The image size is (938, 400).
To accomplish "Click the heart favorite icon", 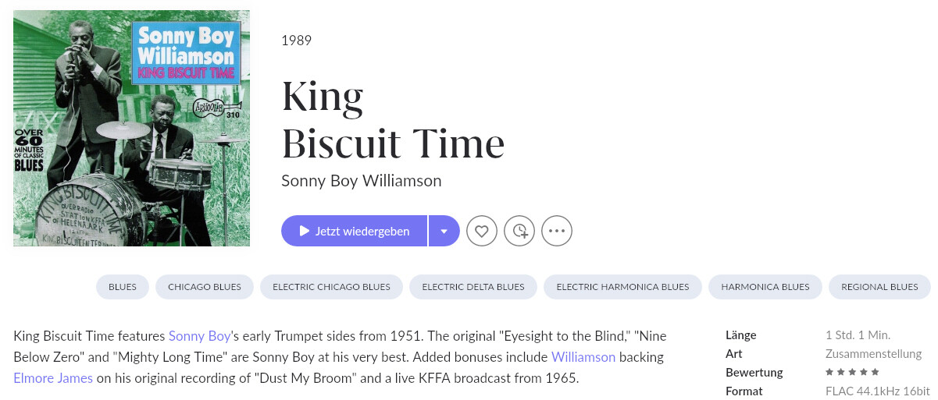I will [x=482, y=231].
